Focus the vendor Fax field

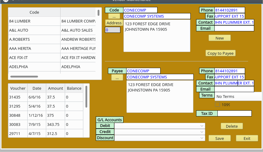(x=230, y=16)
